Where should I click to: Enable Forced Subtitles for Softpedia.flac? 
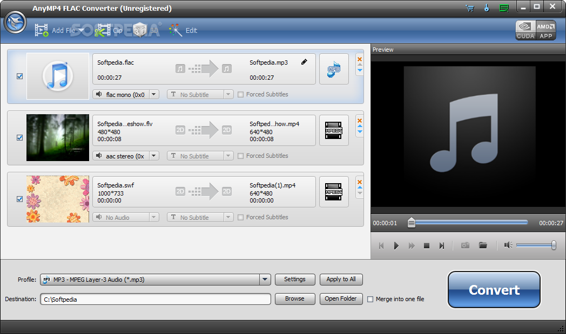pos(240,95)
